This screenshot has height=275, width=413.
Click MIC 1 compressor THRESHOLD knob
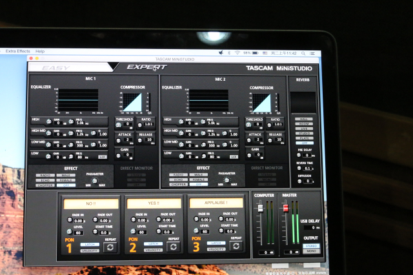pos(119,125)
